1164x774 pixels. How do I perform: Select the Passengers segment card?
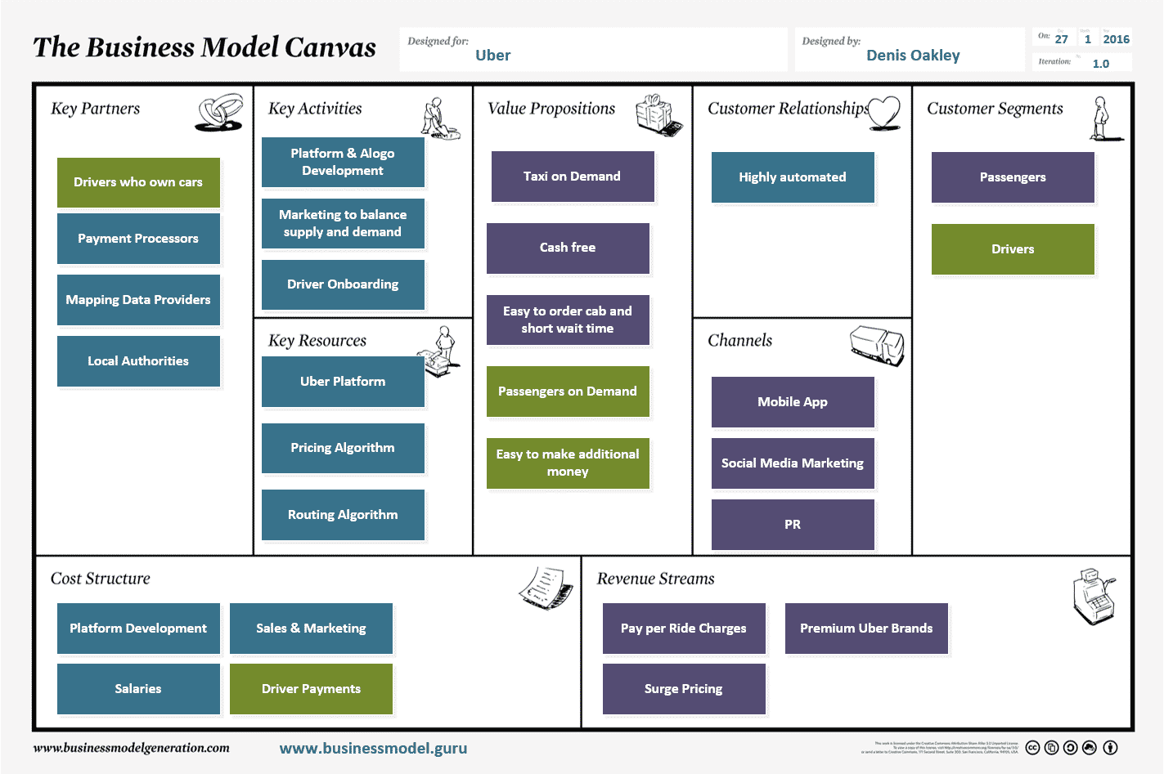click(x=1013, y=177)
